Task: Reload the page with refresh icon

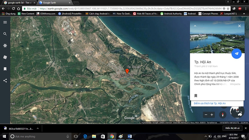Action: (x=13, y=9)
